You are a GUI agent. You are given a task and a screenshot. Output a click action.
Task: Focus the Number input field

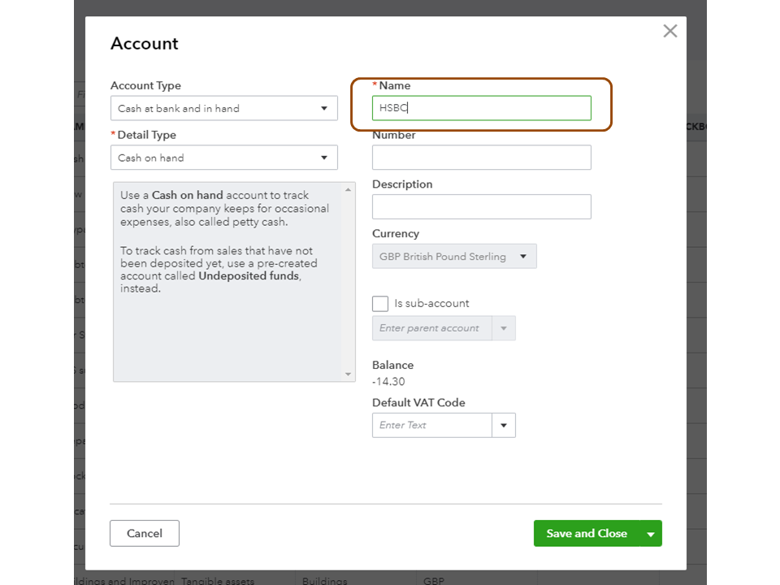(481, 158)
